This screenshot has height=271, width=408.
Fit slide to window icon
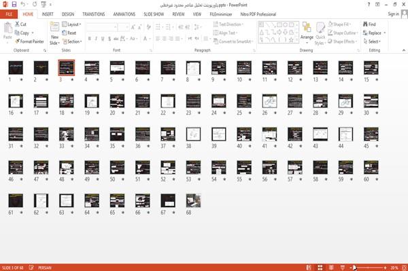click(404, 268)
